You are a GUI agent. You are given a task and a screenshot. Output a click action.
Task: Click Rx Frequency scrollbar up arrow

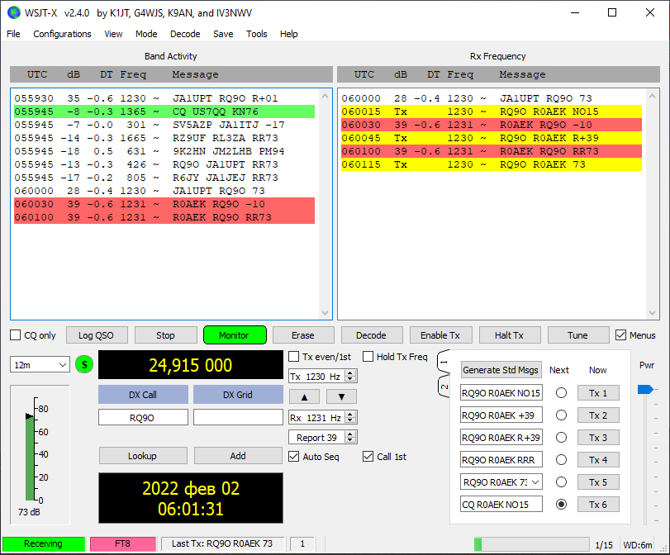point(652,96)
